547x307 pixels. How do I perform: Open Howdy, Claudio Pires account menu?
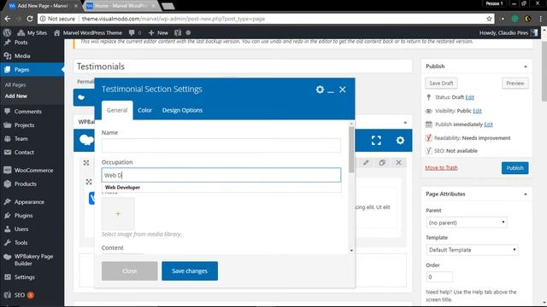click(509, 32)
